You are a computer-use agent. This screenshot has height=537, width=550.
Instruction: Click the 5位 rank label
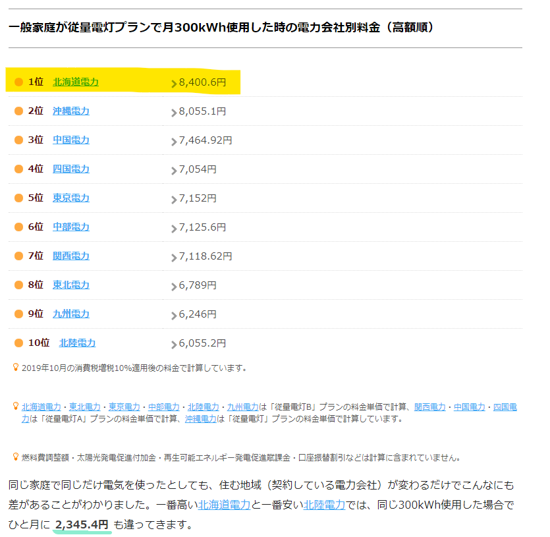(x=36, y=198)
